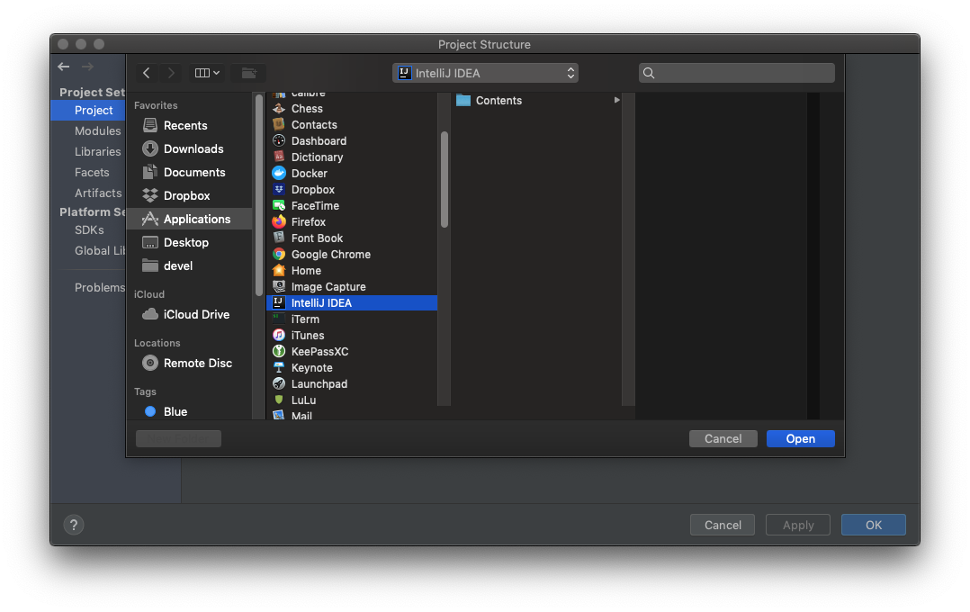Select devel folder in Favorites
The height and width of the screenshot is (612, 970).
(189, 266)
